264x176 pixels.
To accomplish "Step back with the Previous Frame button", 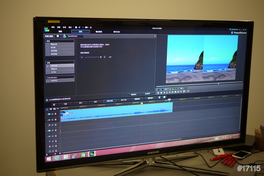I will click(x=164, y=92).
